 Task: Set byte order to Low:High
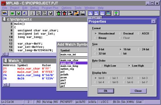(136, 66)
